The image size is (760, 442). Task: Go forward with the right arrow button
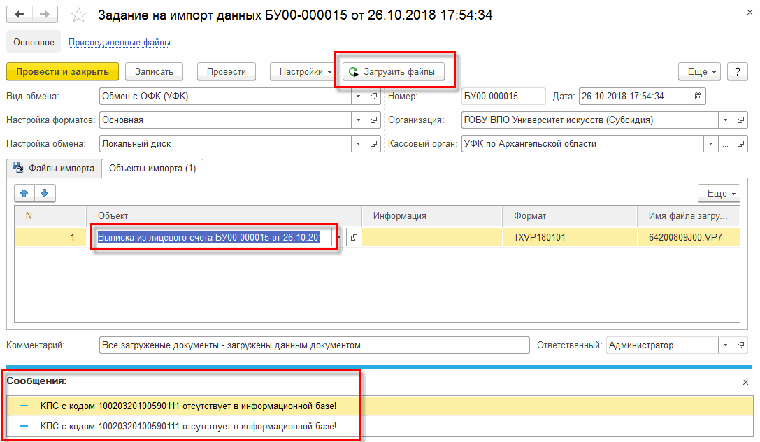tap(45, 15)
